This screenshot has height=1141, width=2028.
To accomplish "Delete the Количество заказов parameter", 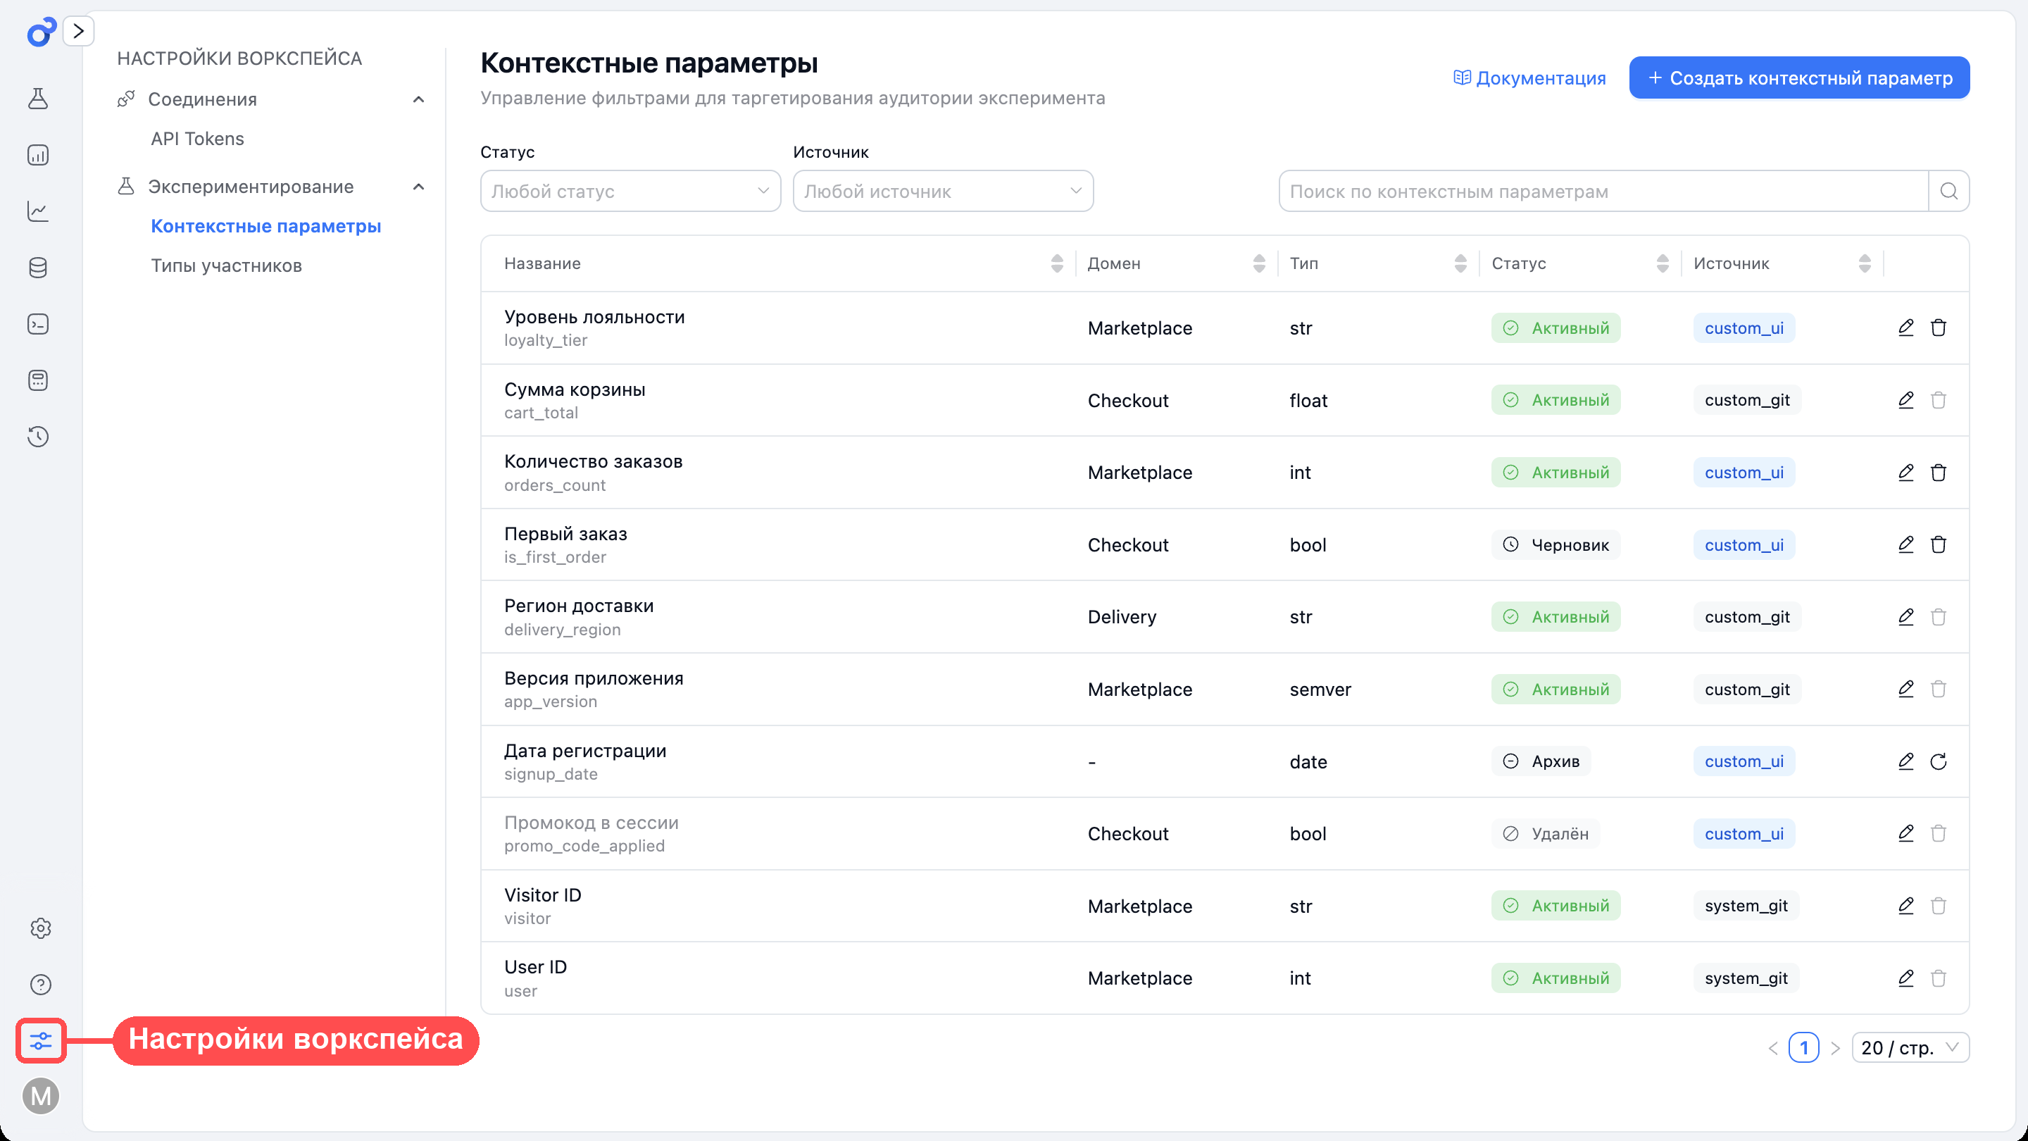I will click(1939, 473).
